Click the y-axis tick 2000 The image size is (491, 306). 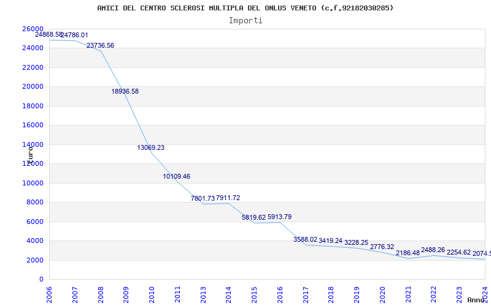[35, 260]
